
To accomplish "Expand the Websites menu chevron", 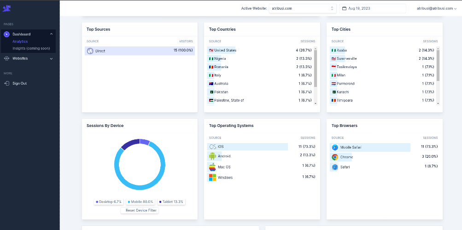I will click(x=51, y=58).
